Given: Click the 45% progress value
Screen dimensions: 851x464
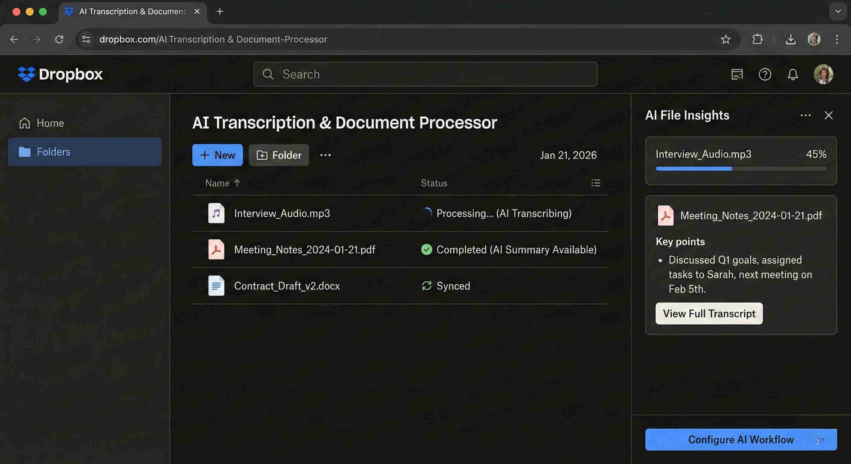Looking at the screenshot, I should click(816, 154).
